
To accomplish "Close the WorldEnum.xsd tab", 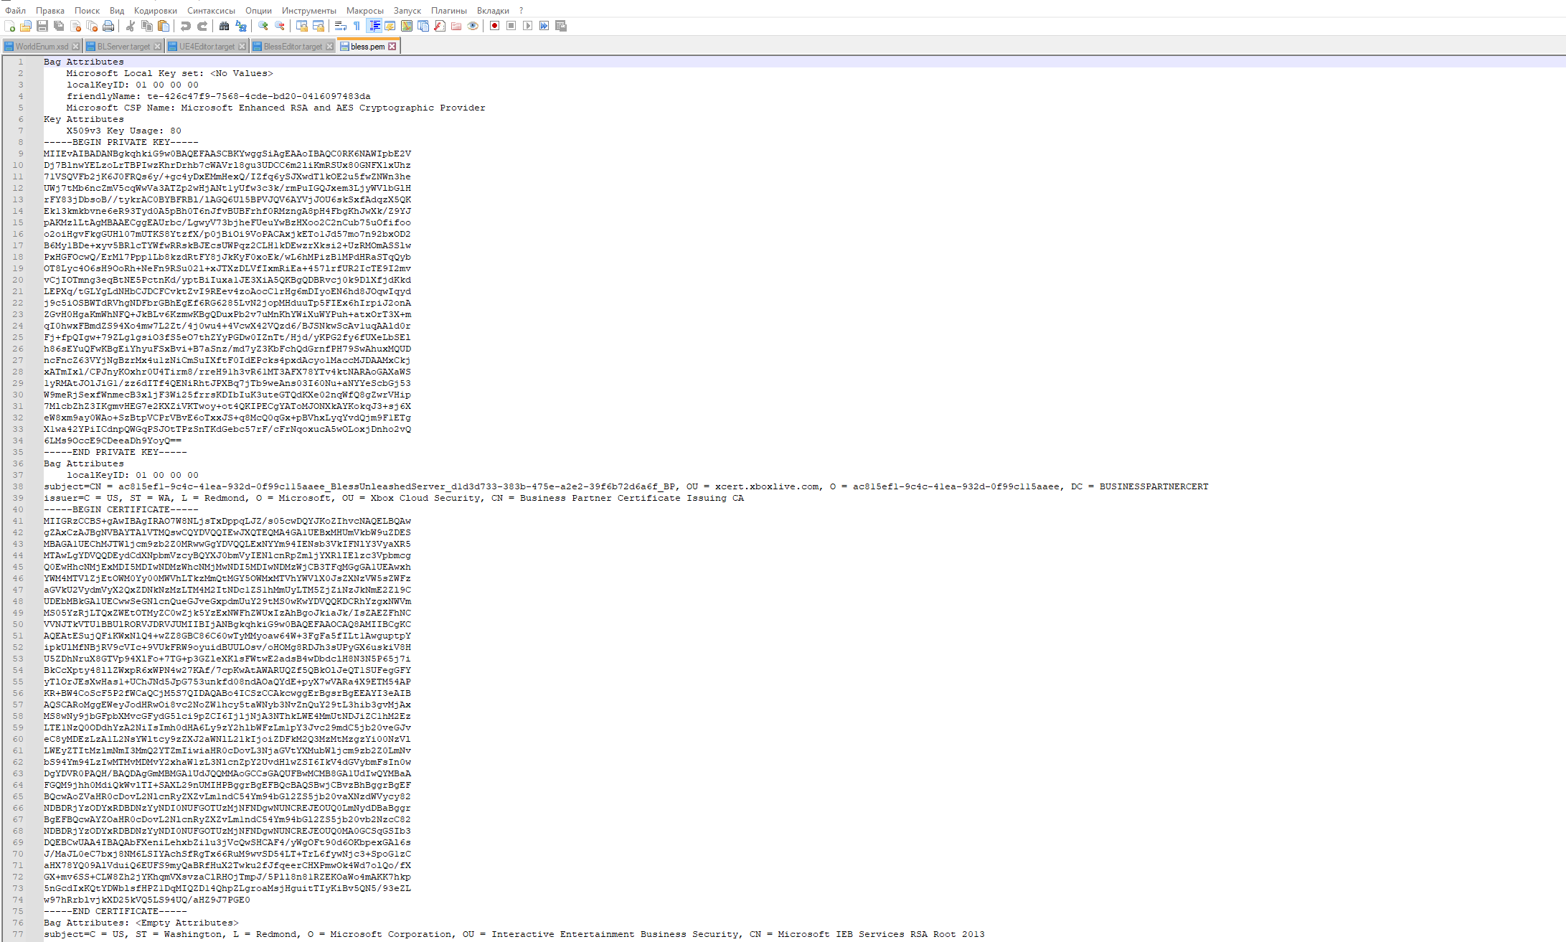I will pyautogui.click(x=75, y=45).
